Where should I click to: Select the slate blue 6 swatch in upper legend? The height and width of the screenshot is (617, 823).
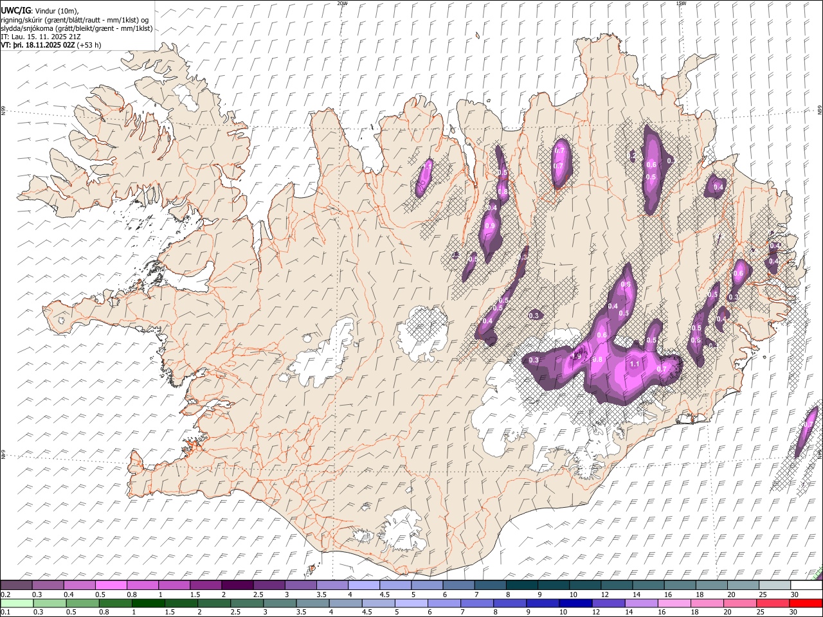click(x=458, y=585)
